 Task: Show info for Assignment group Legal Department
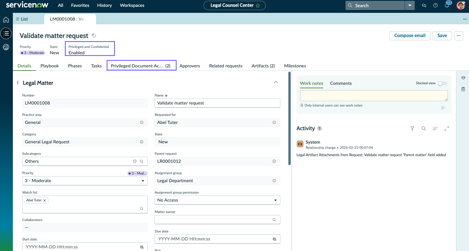point(274,181)
